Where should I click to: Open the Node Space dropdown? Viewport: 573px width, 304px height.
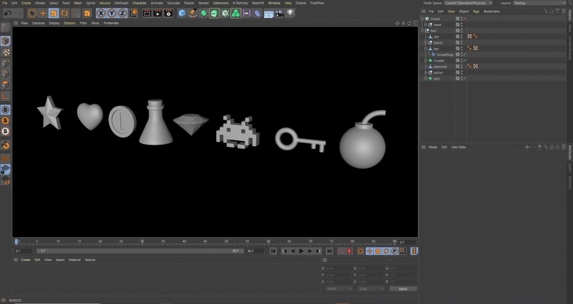(468, 3)
